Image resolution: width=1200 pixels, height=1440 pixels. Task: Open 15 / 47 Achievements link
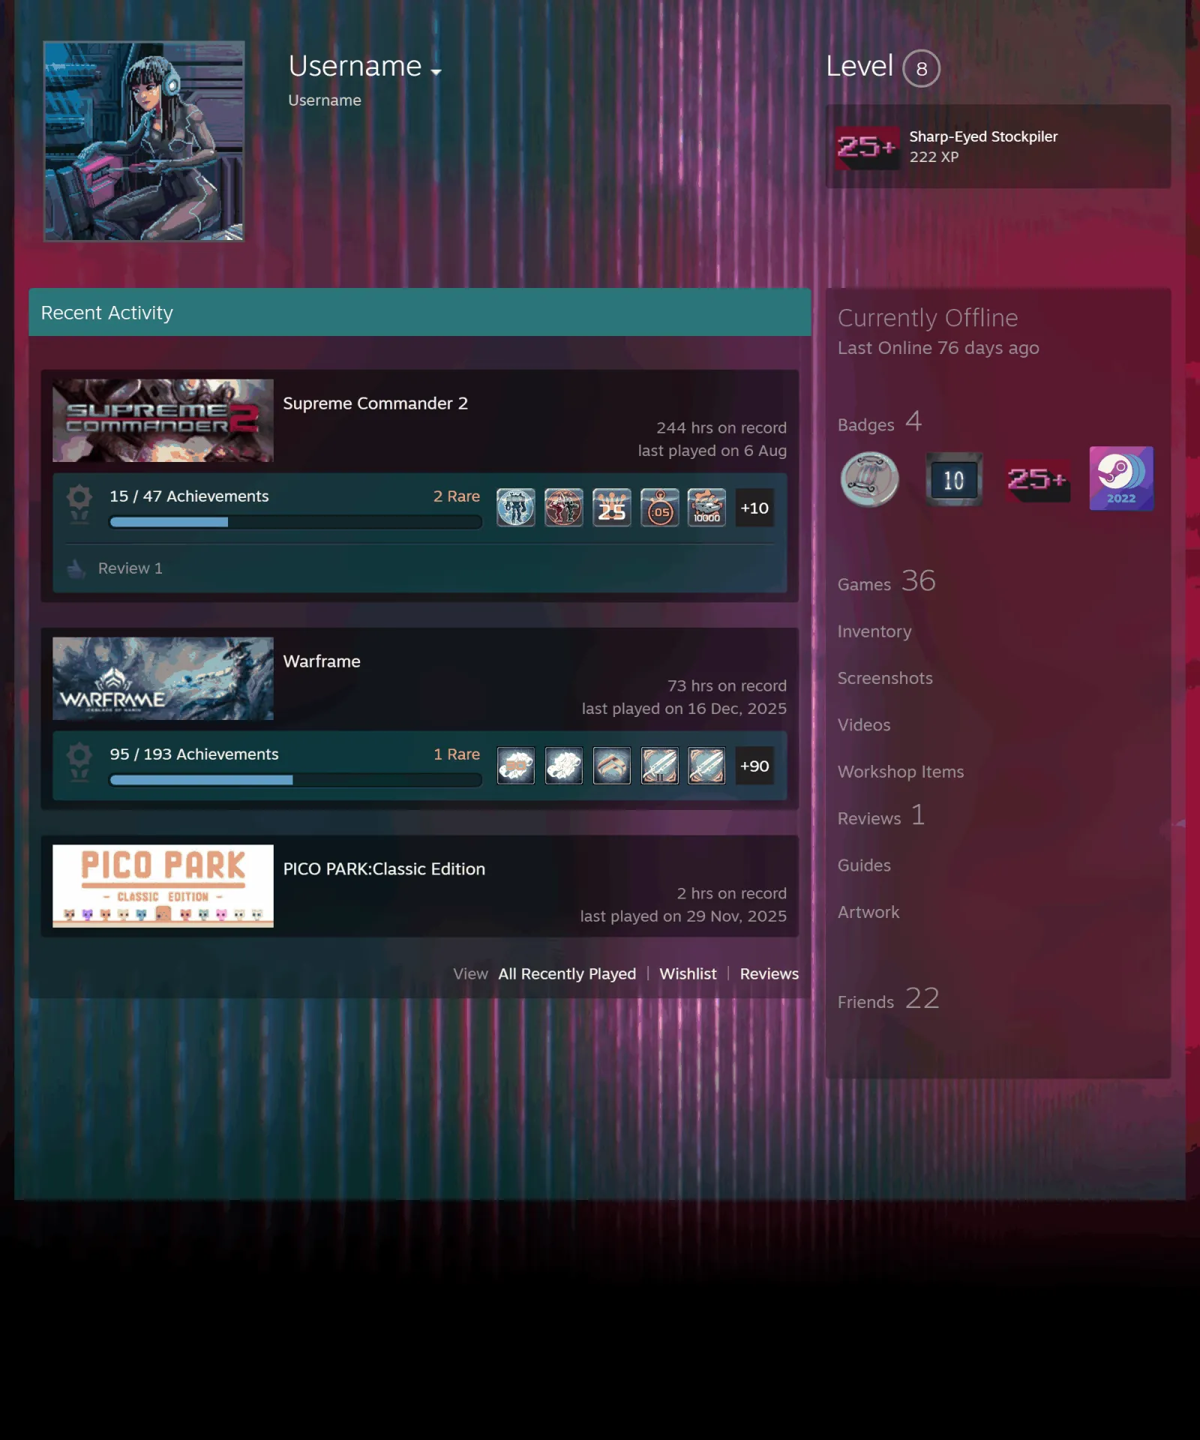(x=189, y=496)
